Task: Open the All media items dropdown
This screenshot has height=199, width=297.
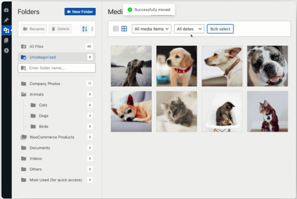Action: (152, 29)
